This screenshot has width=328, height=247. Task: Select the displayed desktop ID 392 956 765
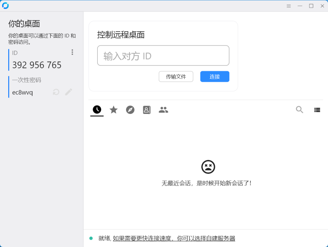pos(36,65)
